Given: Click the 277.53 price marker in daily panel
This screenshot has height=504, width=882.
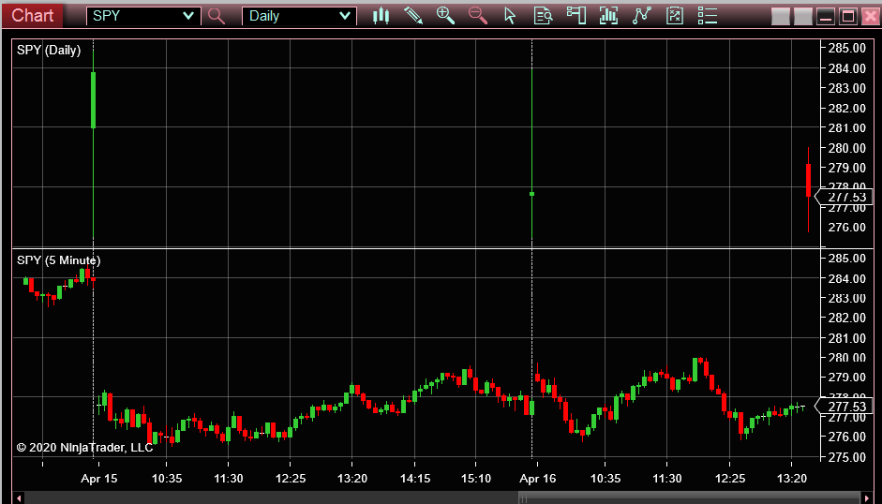Looking at the screenshot, I should pyautogui.click(x=844, y=197).
